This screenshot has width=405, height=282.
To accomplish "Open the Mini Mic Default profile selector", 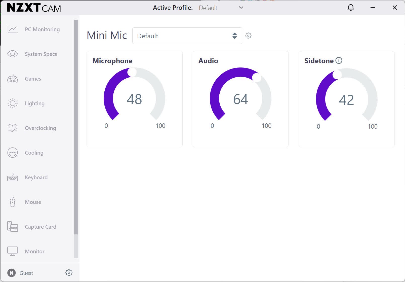I will tap(187, 36).
